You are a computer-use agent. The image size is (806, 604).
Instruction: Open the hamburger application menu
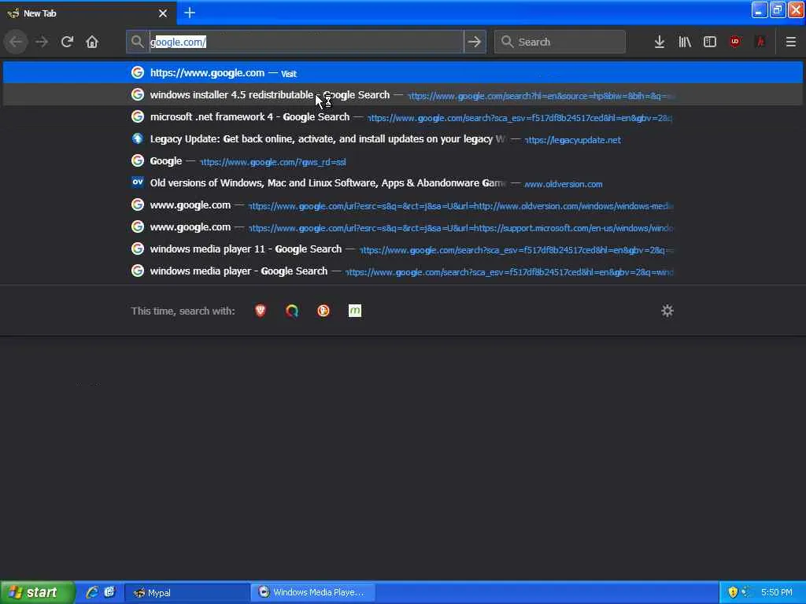click(791, 42)
